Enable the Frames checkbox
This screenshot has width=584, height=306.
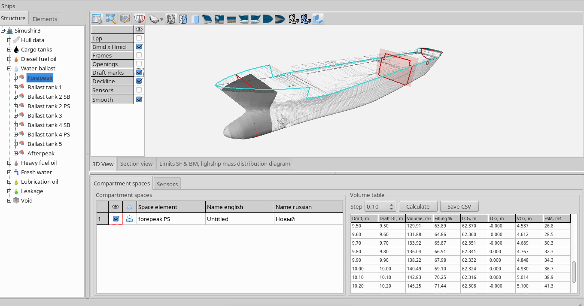click(139, 55)
